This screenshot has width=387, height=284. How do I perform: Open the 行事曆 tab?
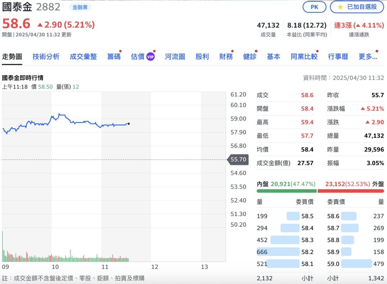[x=338, y=57]
